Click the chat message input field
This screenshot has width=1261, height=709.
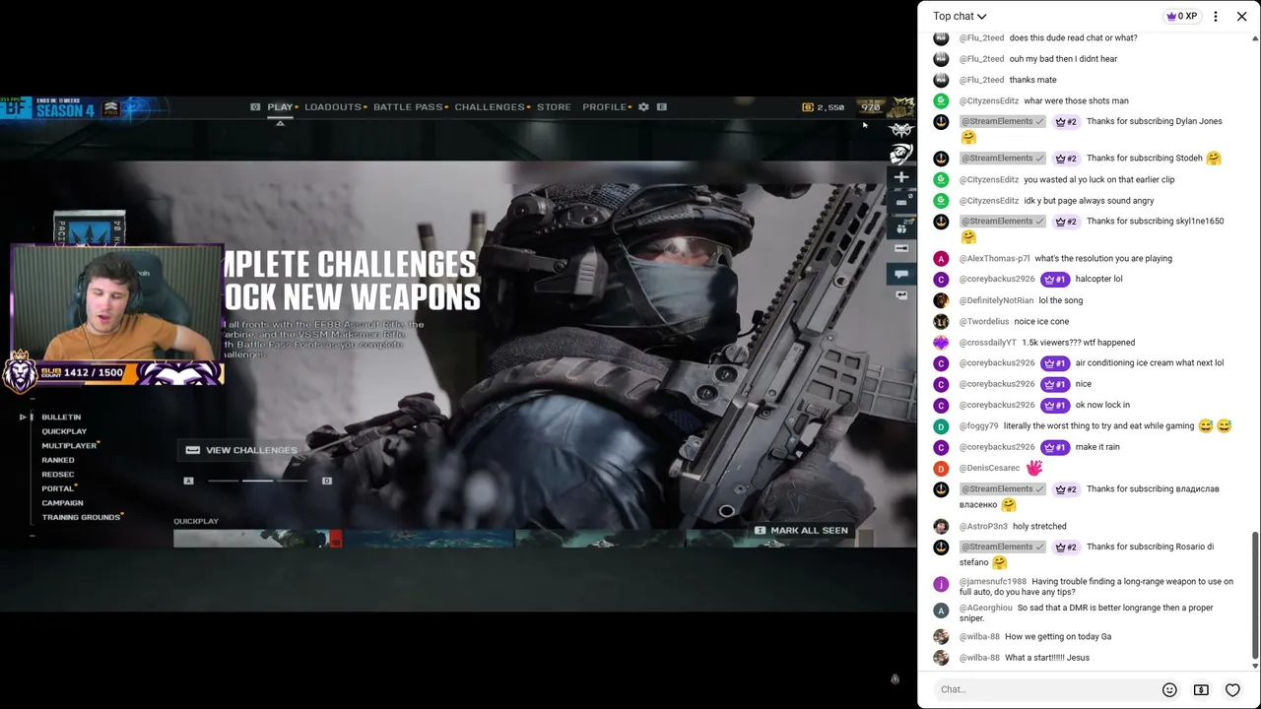tap(1044, 689)
